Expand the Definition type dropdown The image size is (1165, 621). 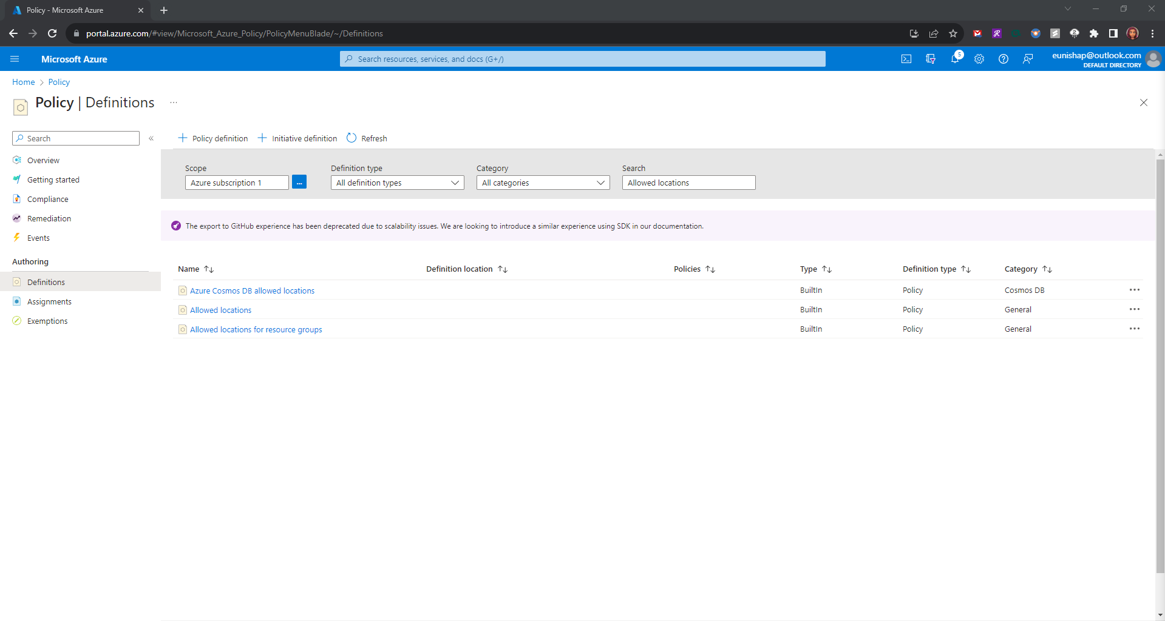[397, 183]
